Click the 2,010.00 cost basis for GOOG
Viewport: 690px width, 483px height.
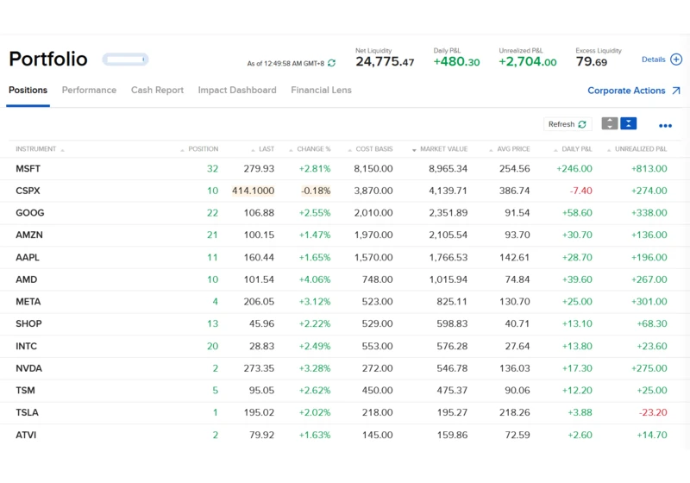pos(373,213)
